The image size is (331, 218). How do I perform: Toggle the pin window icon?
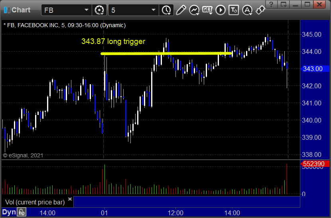coord(260,10)
